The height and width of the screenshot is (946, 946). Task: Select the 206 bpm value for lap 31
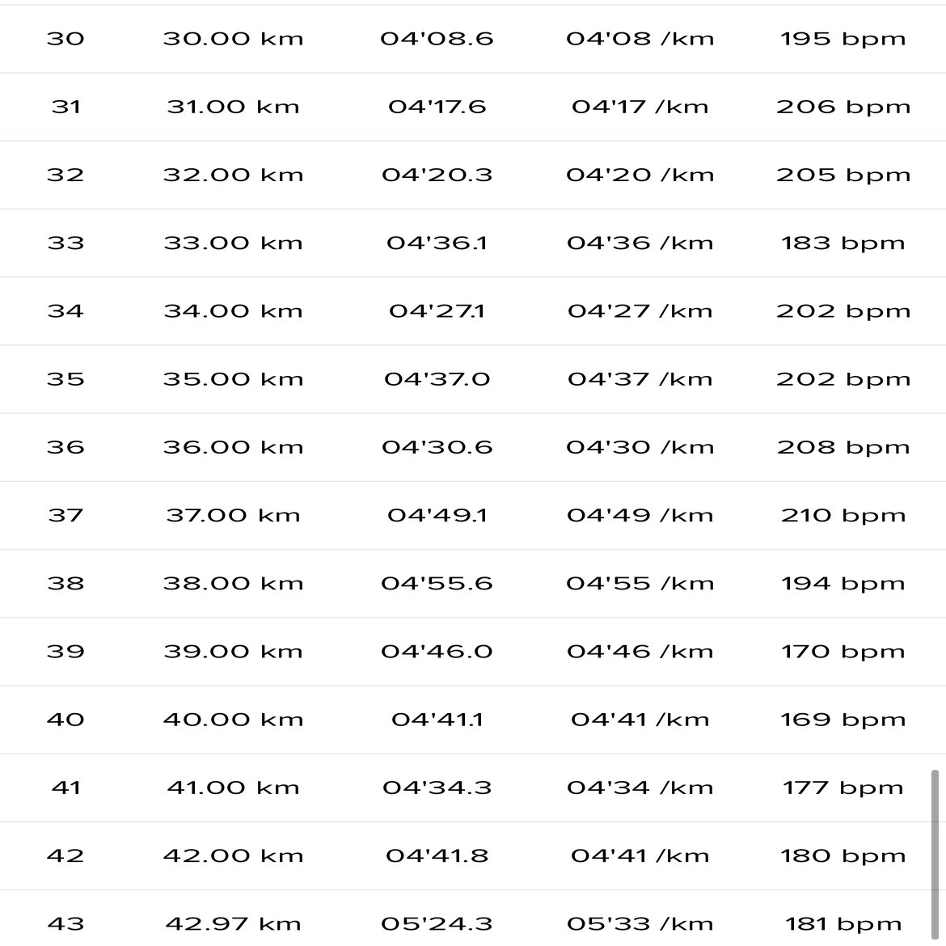[843, 108]
